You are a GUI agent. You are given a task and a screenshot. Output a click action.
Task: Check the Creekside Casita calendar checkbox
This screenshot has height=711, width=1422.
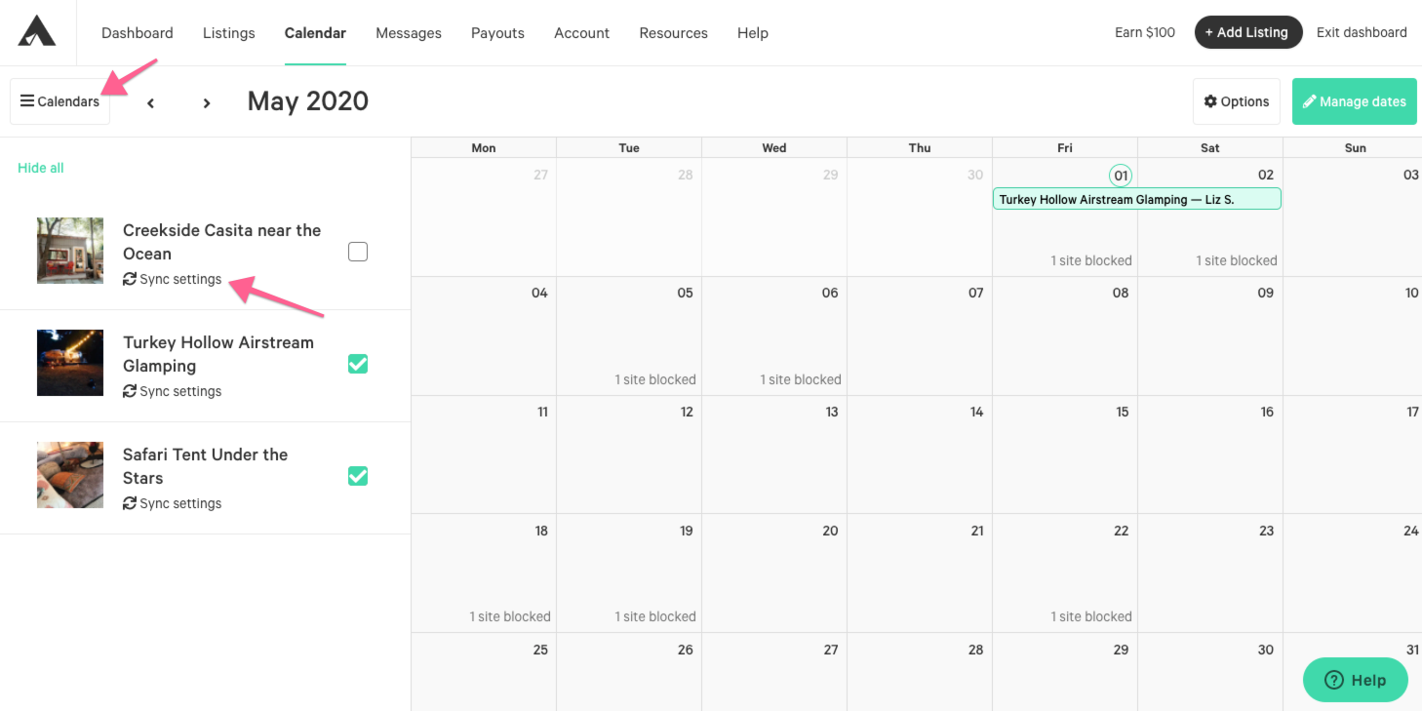pos(358,252)
